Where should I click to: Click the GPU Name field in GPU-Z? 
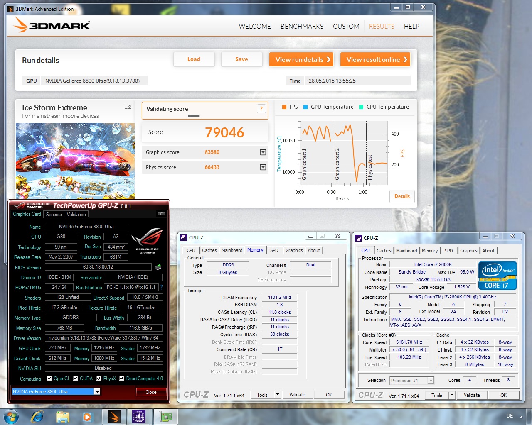coord(86,227)
